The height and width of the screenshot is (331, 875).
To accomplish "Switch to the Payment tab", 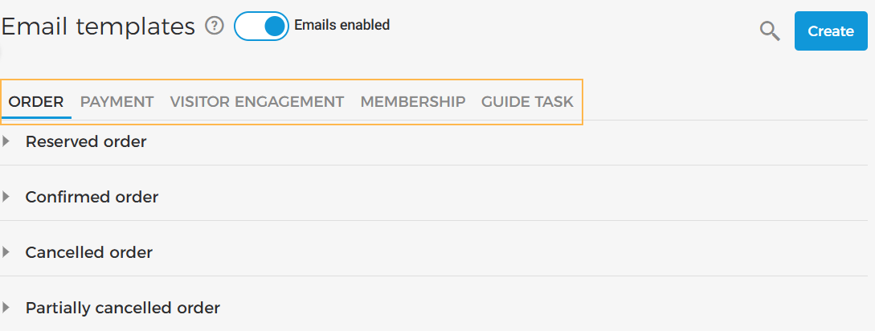I will pyautogui.click(x=117, y=102).
